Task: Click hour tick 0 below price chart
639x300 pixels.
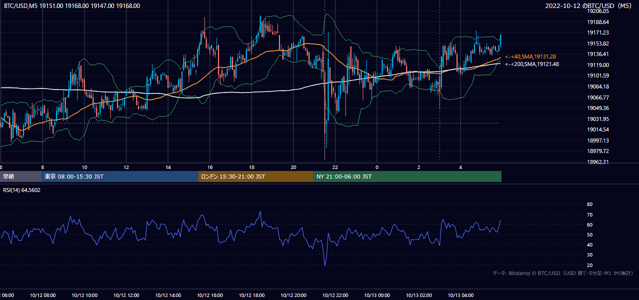Action: point(377,167)
